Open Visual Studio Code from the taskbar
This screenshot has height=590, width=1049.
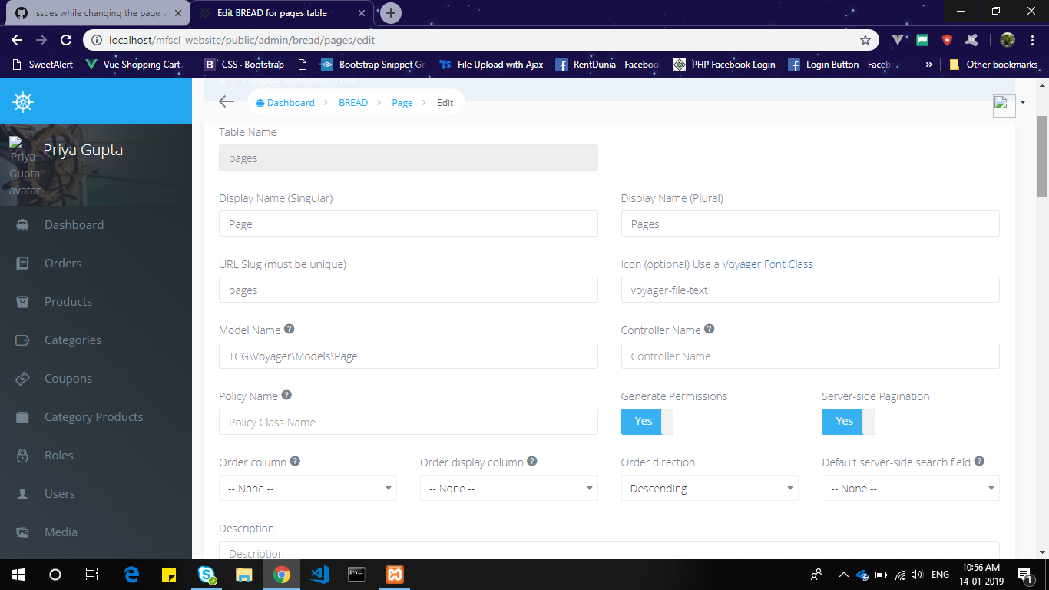(x=319, y=574)
